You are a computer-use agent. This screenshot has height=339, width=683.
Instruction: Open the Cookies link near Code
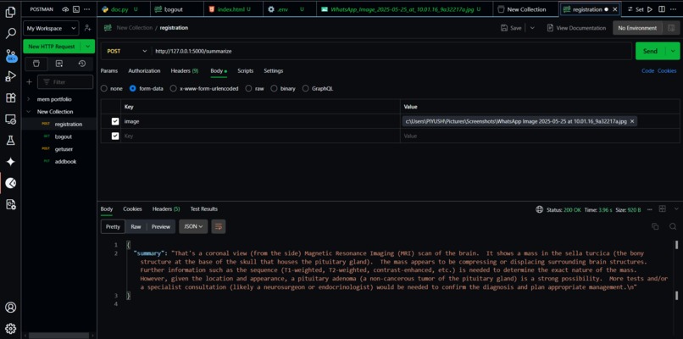pyautogui.click(x=667, y=70)
